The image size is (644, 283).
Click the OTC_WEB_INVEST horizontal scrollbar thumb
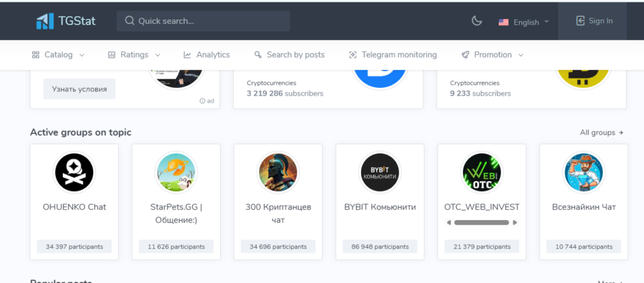[x=481, y=223]
